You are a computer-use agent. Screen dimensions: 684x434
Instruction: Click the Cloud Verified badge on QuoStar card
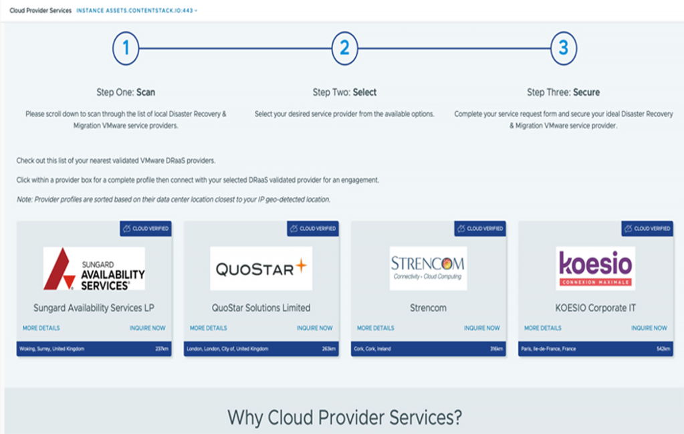313,229
